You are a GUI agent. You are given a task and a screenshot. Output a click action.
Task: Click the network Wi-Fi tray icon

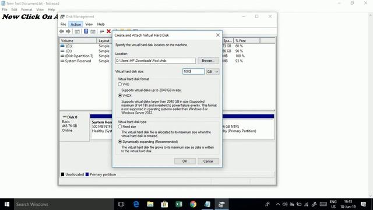pos(307,204)
